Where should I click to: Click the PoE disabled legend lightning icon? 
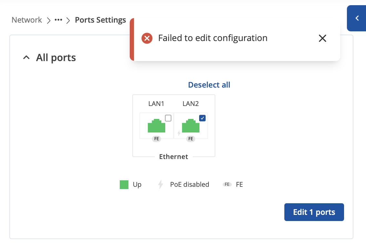160,185
